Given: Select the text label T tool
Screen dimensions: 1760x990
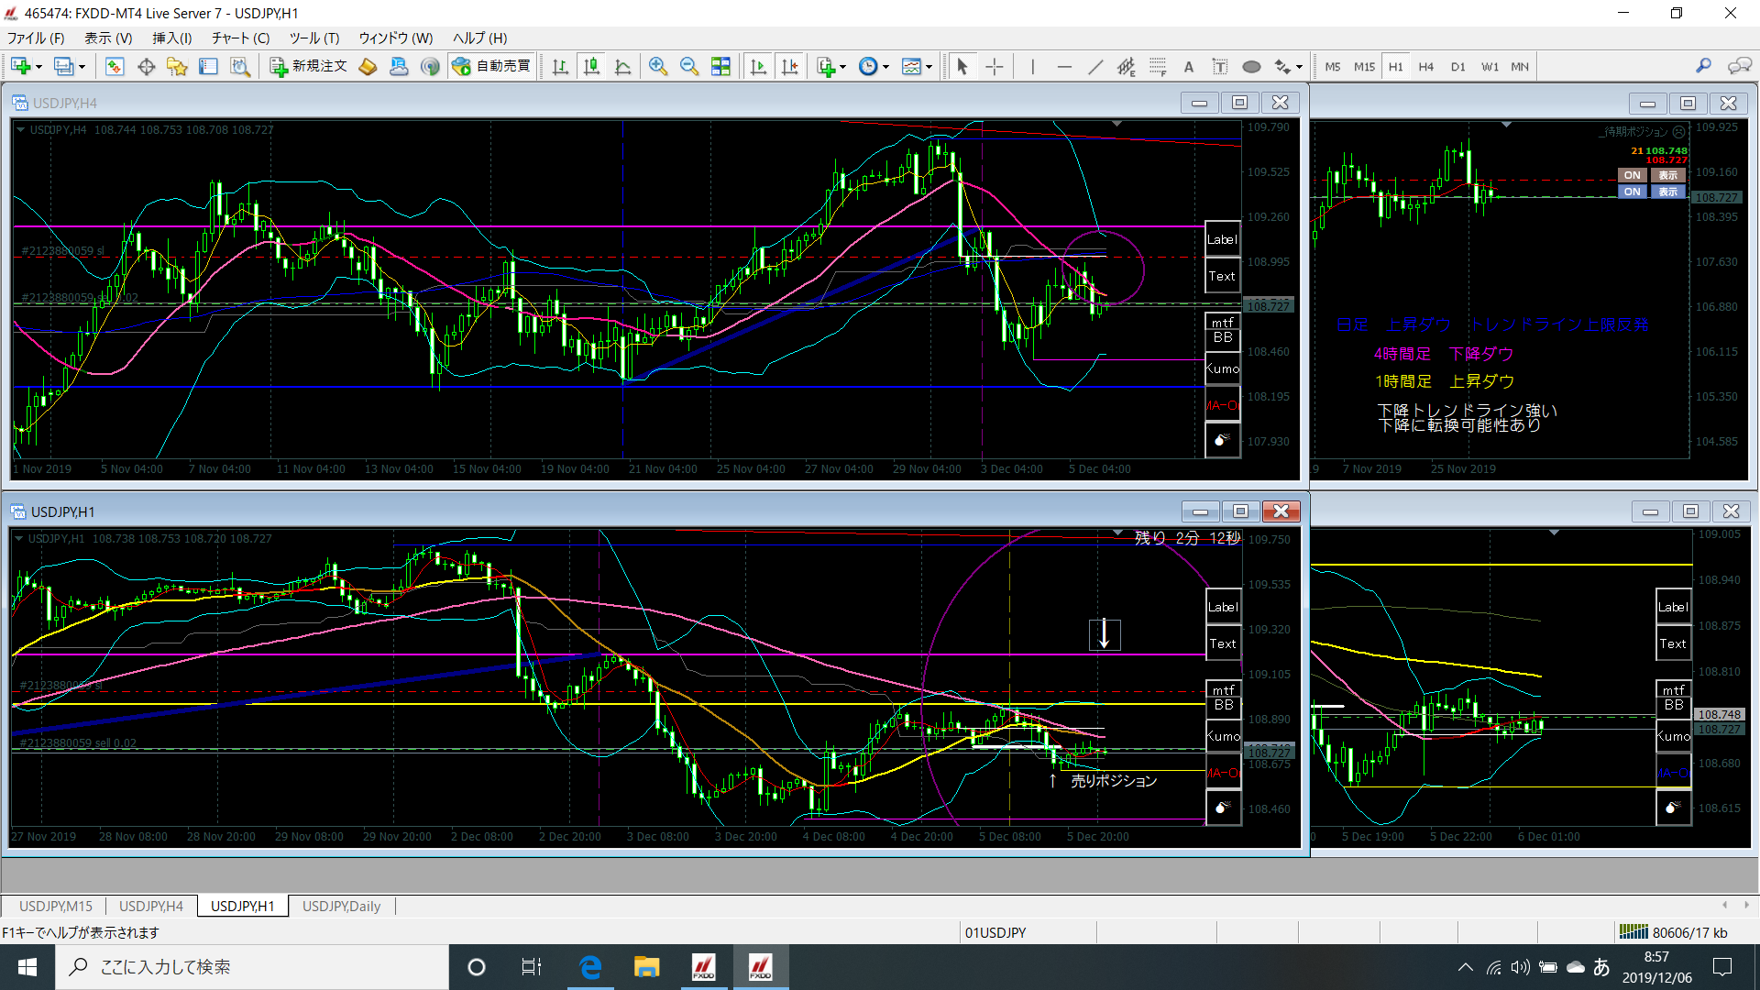Looking at the screenshot, I should [x=1220, y=67].
